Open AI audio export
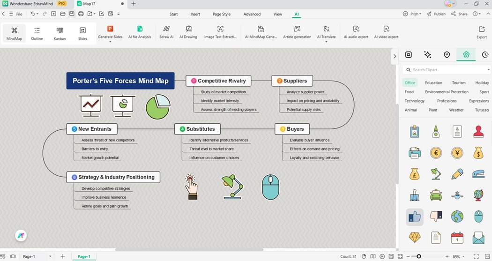Viewport: 492px width, 261px height. coord(356,32)
